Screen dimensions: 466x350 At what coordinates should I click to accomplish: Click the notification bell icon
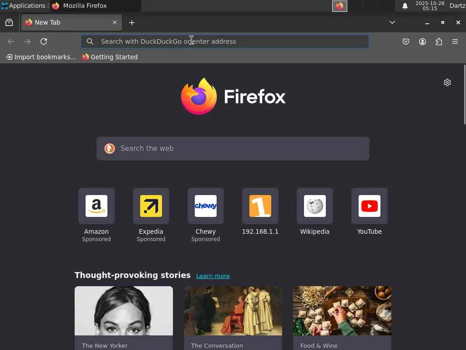click(x=405, y=6)
